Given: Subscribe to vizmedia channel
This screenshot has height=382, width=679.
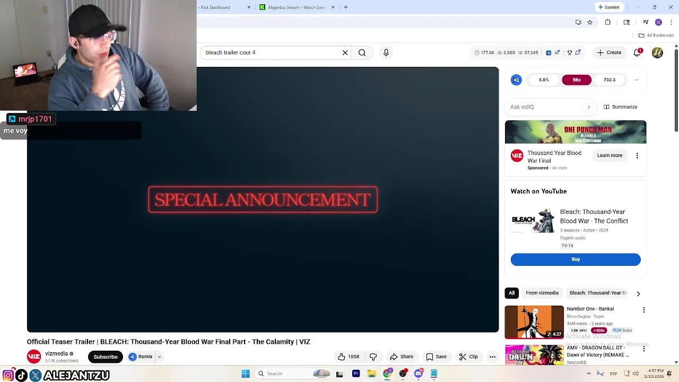Looking at the screenshot, I should tap(106, 357).
